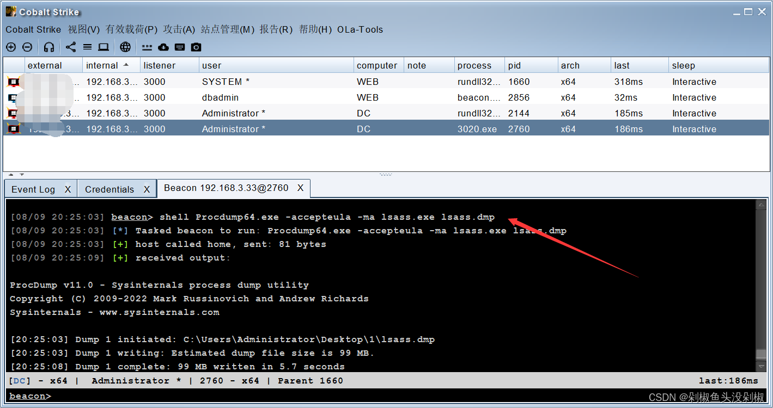Image resolution: width=773 pixels, height=408 pixels.
Task: Click the console scrollbar down arrow
Action: coord(761,367)
